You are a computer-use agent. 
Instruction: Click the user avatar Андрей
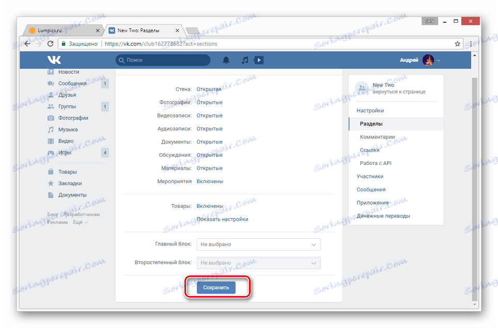point(428,60)
